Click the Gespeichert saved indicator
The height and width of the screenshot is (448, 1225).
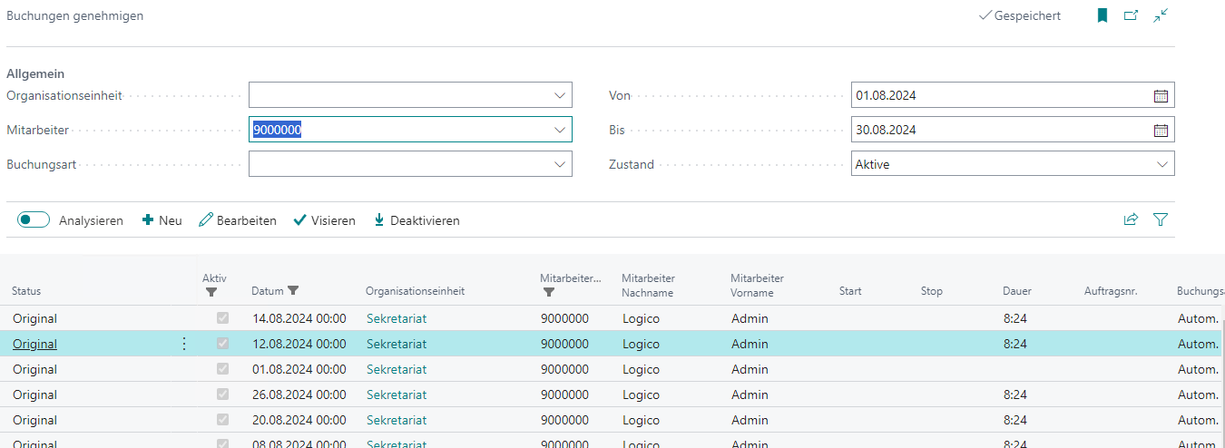[x=1020, y=15]
